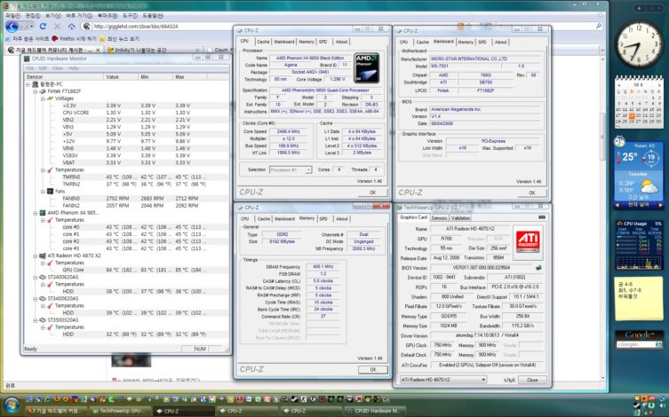Click OK in the Memory CPU-Z window
The image size is (669, 417).
pyautogui.click(x=373, y=369)
